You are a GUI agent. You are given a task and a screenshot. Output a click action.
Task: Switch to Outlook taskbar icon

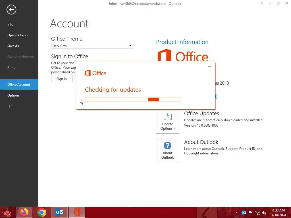pos(59,212)
